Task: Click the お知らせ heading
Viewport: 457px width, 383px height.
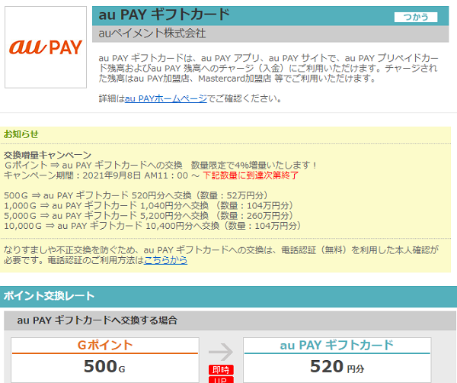Action: coord(21,134)
